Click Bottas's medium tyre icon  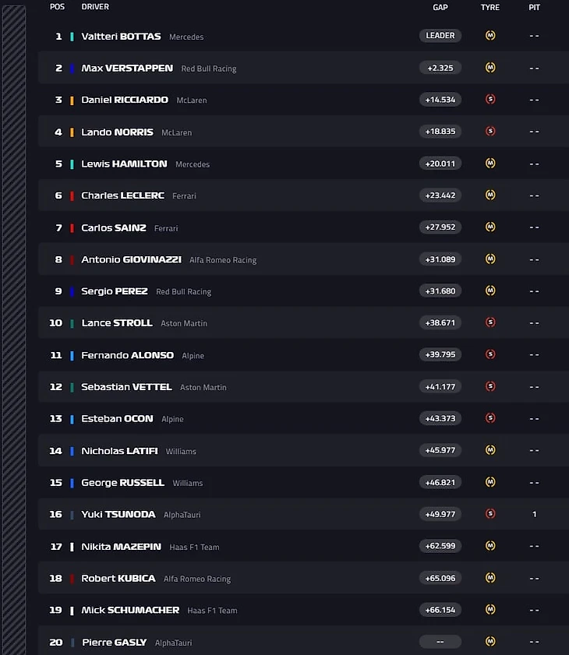pyautogui.click(x=490, y=36)
